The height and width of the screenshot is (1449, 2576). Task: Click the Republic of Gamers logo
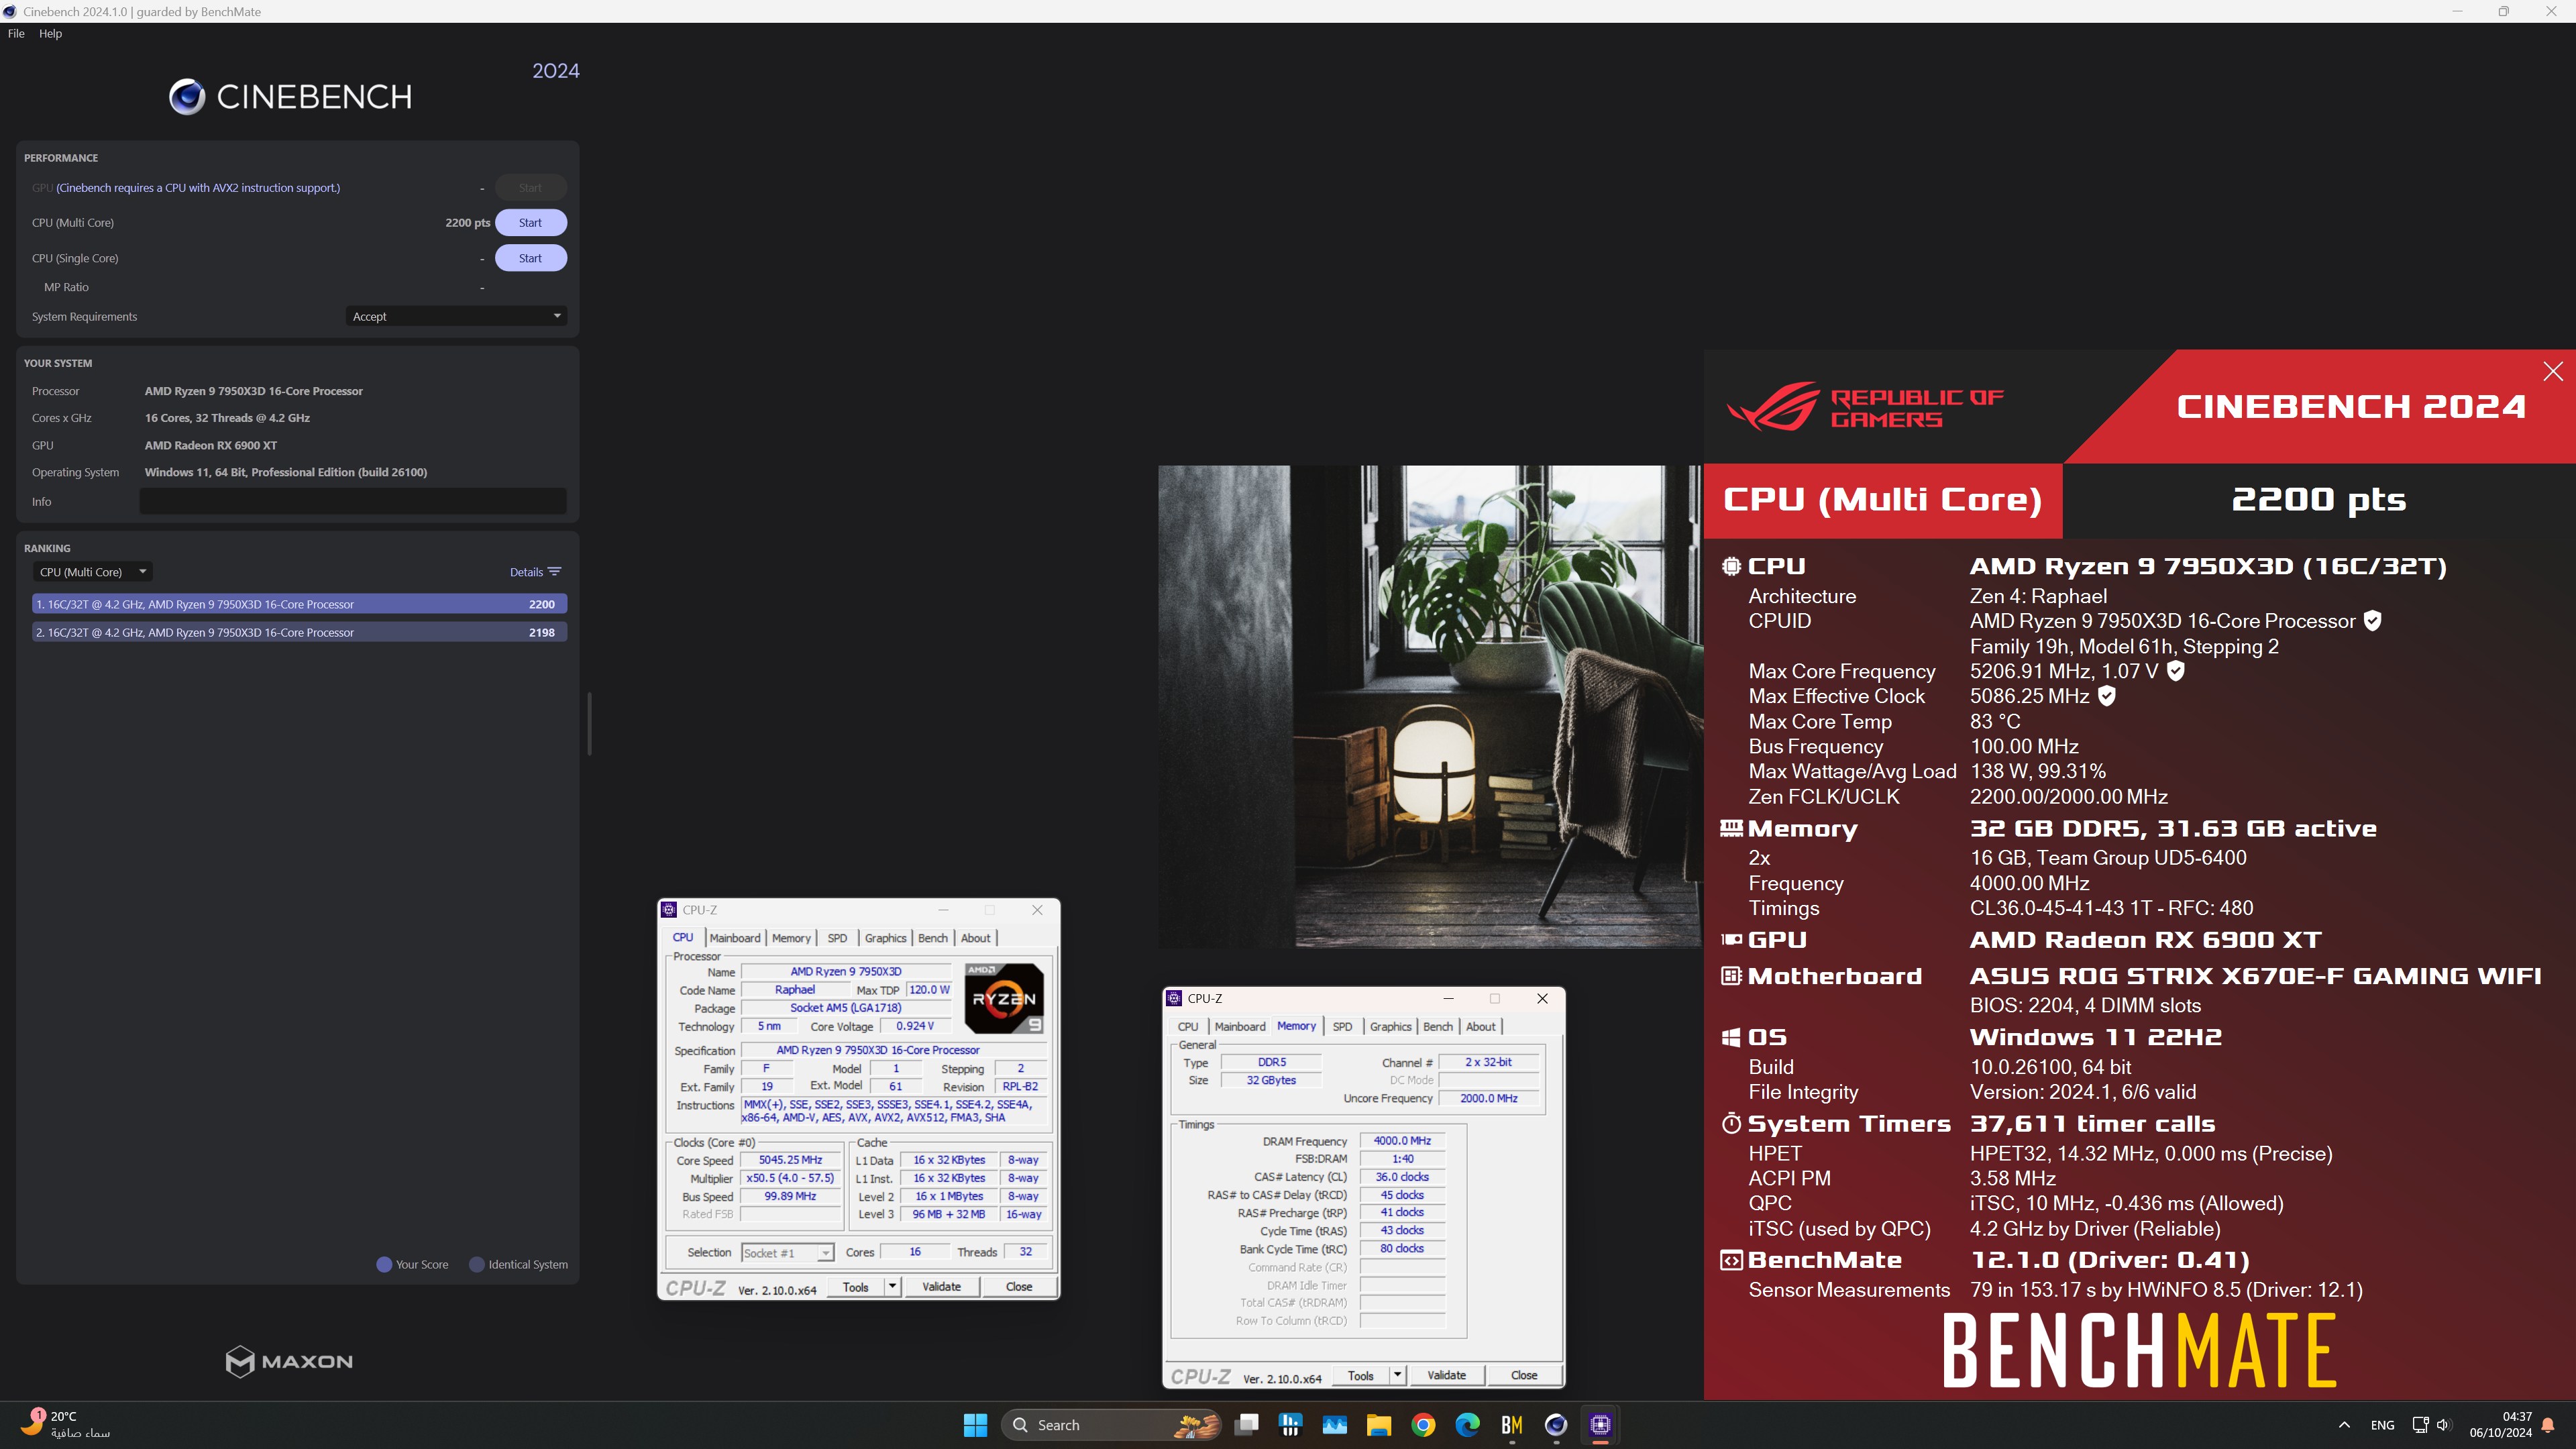[1865, 407]
